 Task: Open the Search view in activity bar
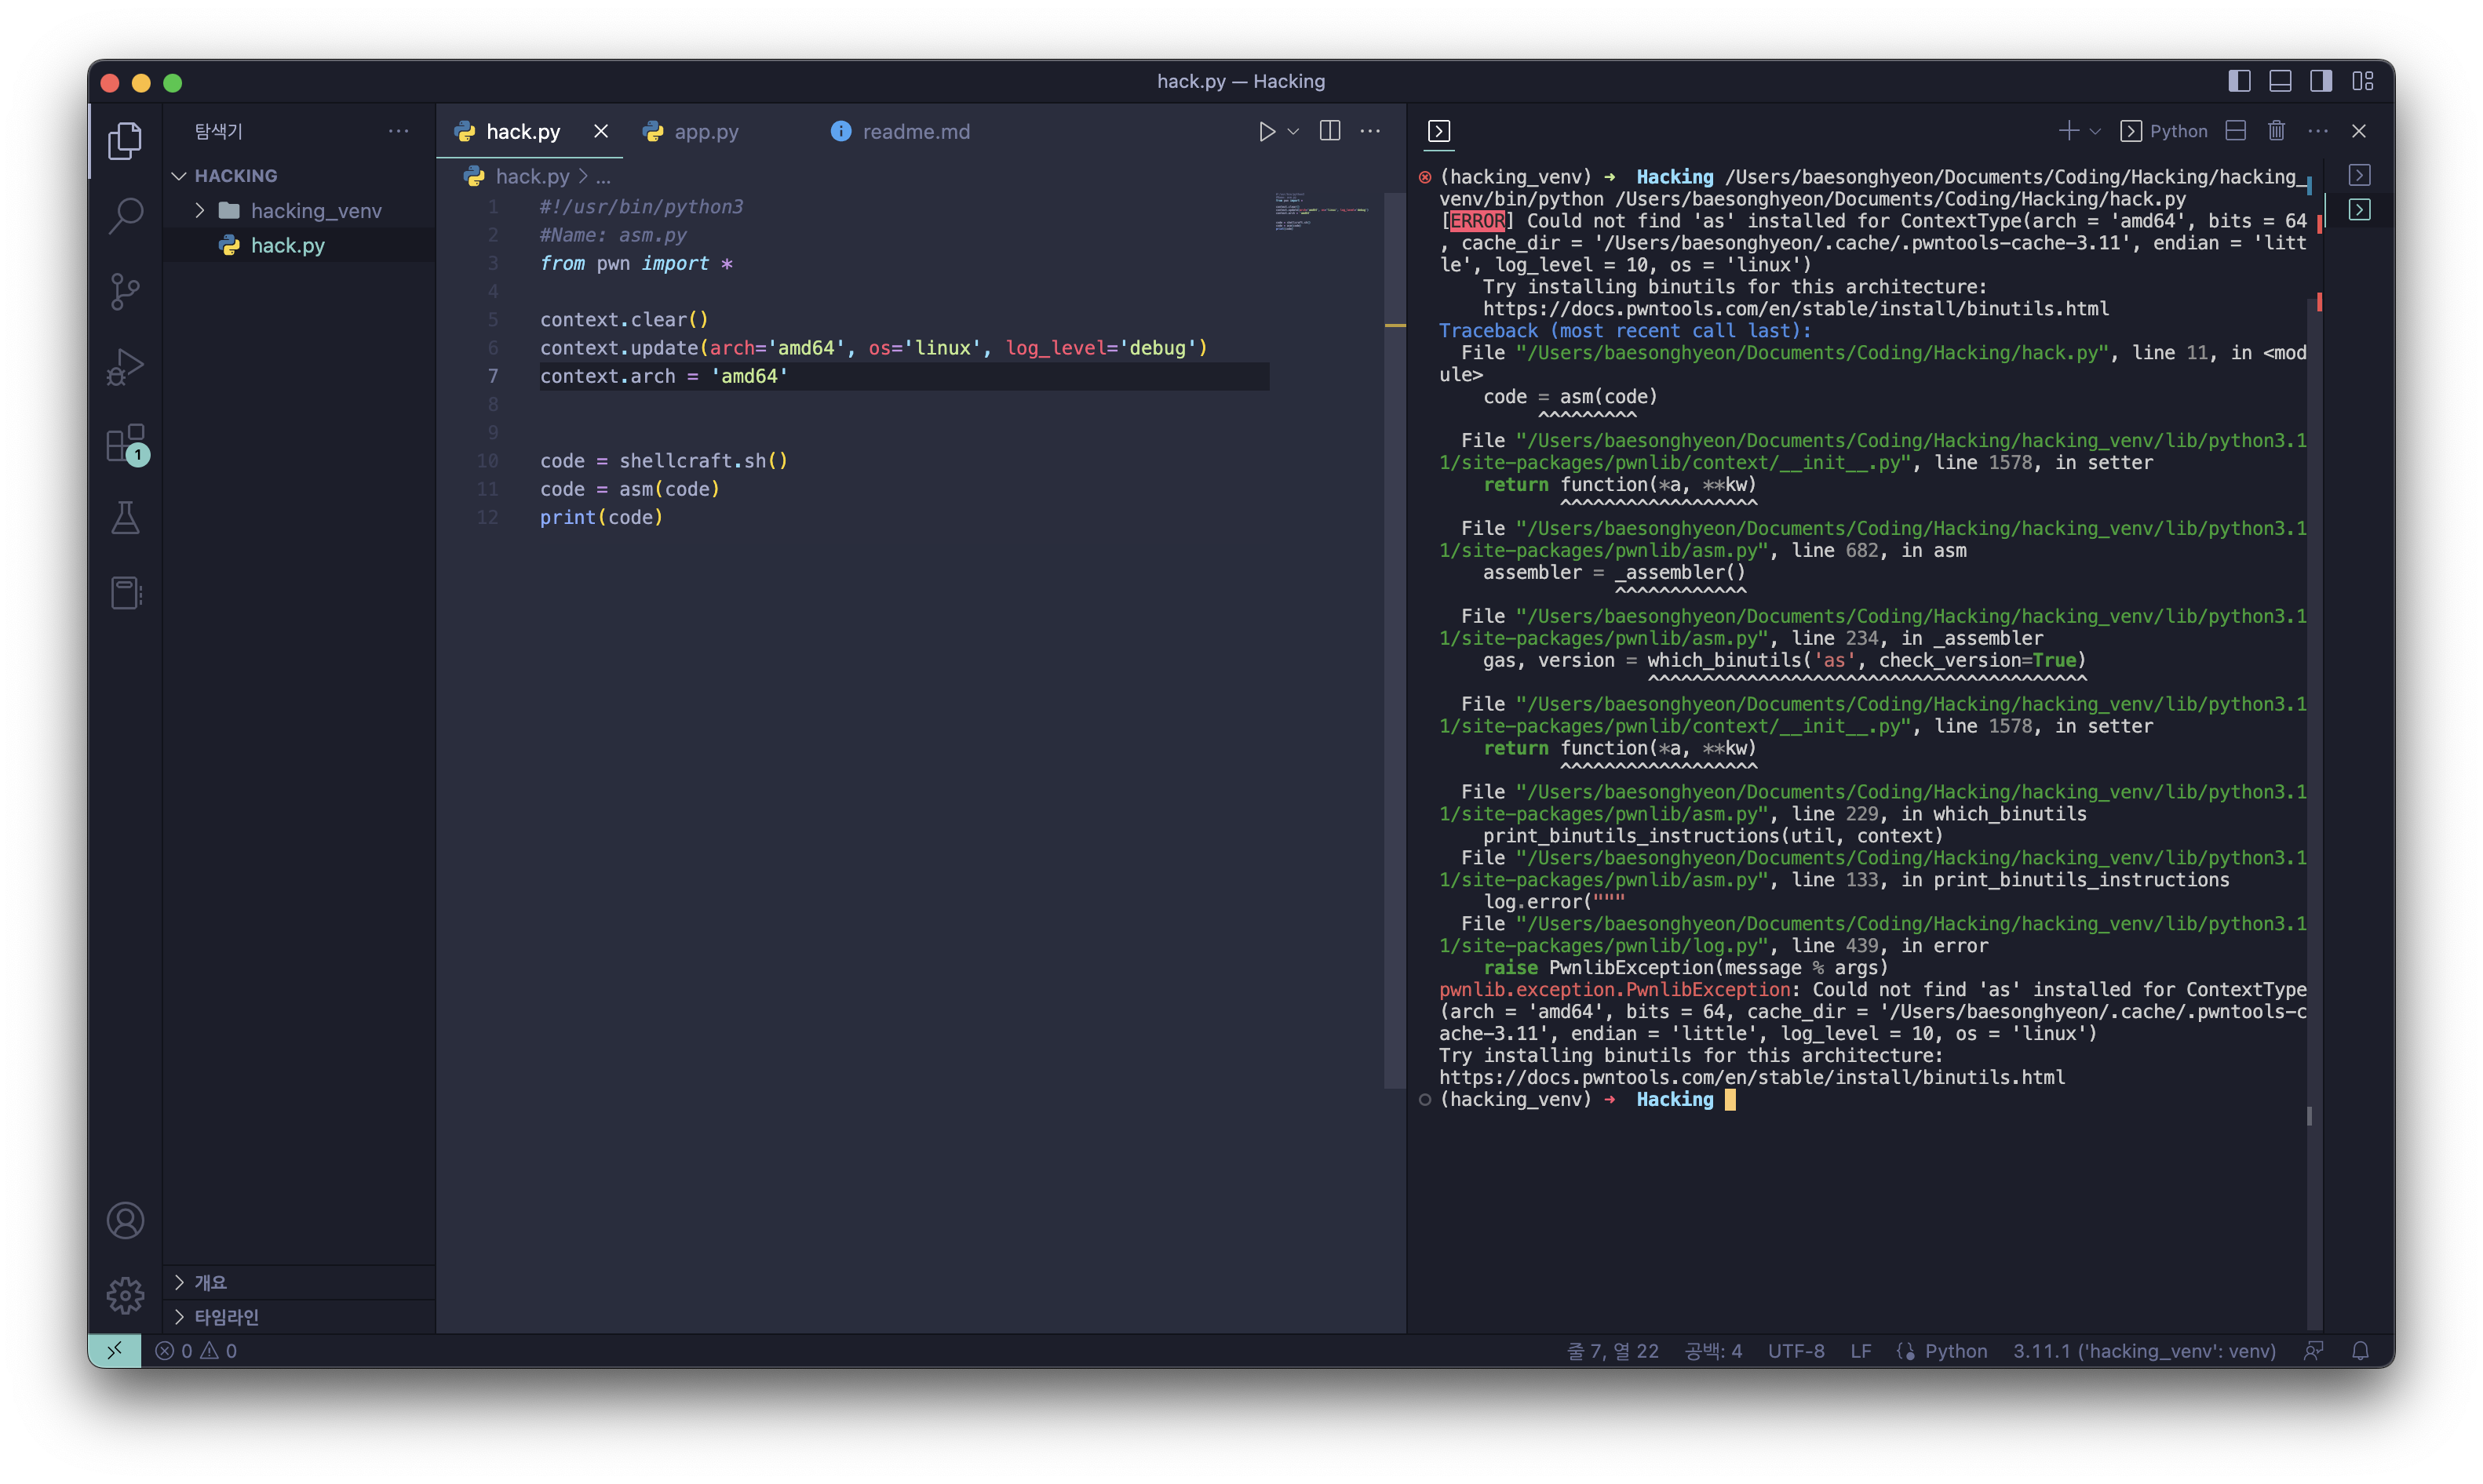tap(125, 215)
